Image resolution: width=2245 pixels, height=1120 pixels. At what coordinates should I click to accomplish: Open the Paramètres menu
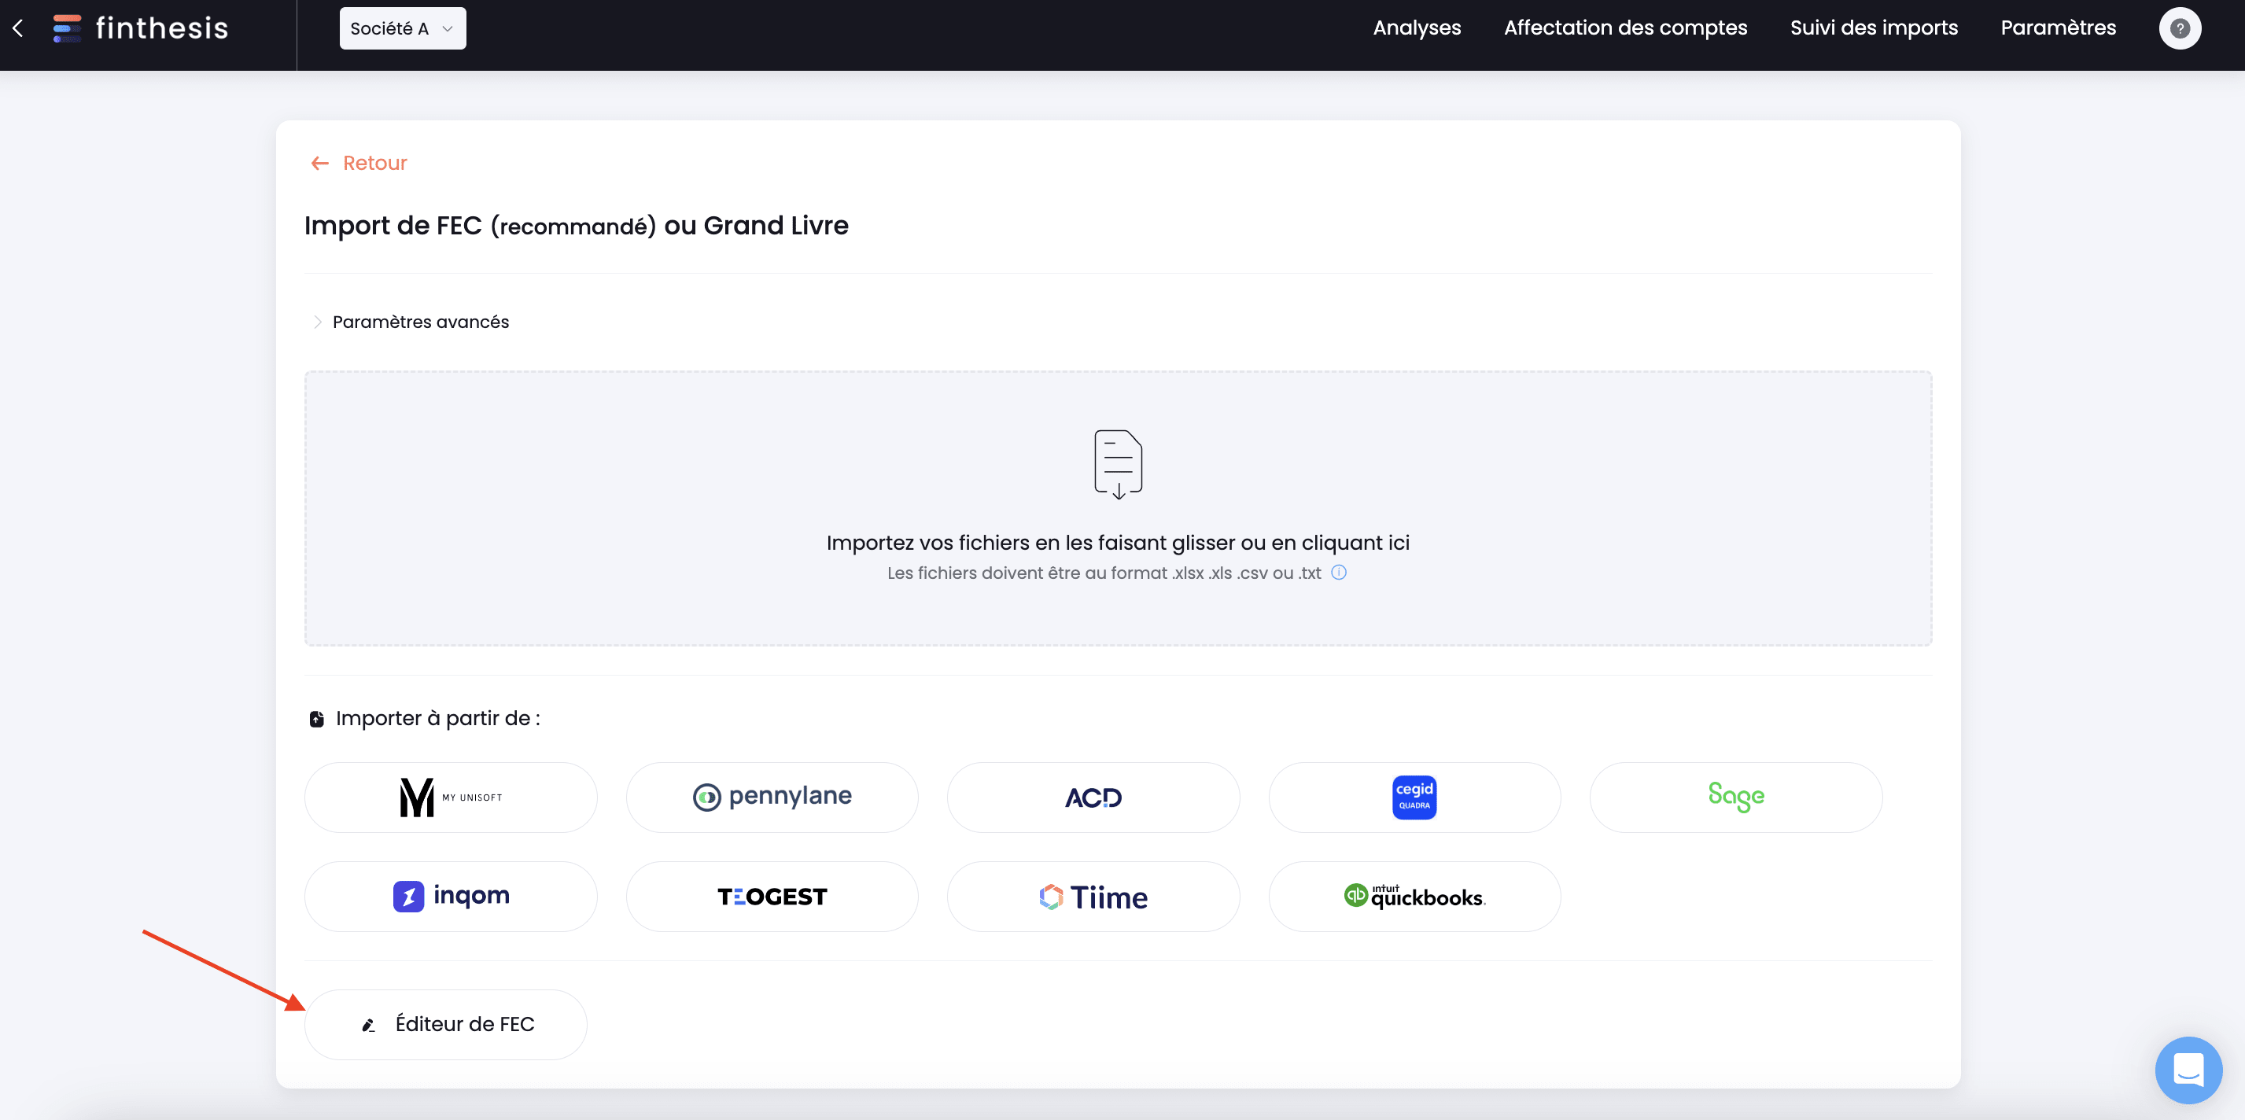[x=2058, y=28]
